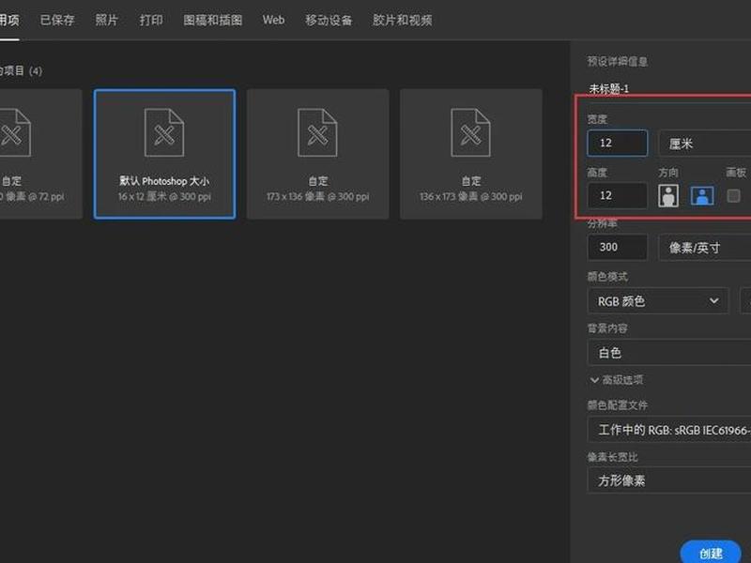Viewport: 751px width, 563px height.
Task: Open the 白色 background contents dropdown
Action: (x=669, y=353)
